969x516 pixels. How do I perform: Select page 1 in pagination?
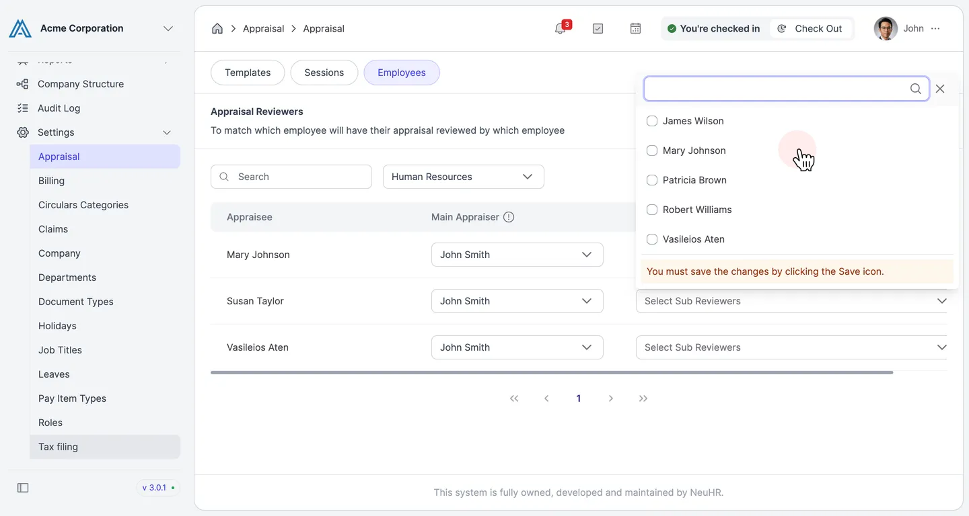pos(579,398)
